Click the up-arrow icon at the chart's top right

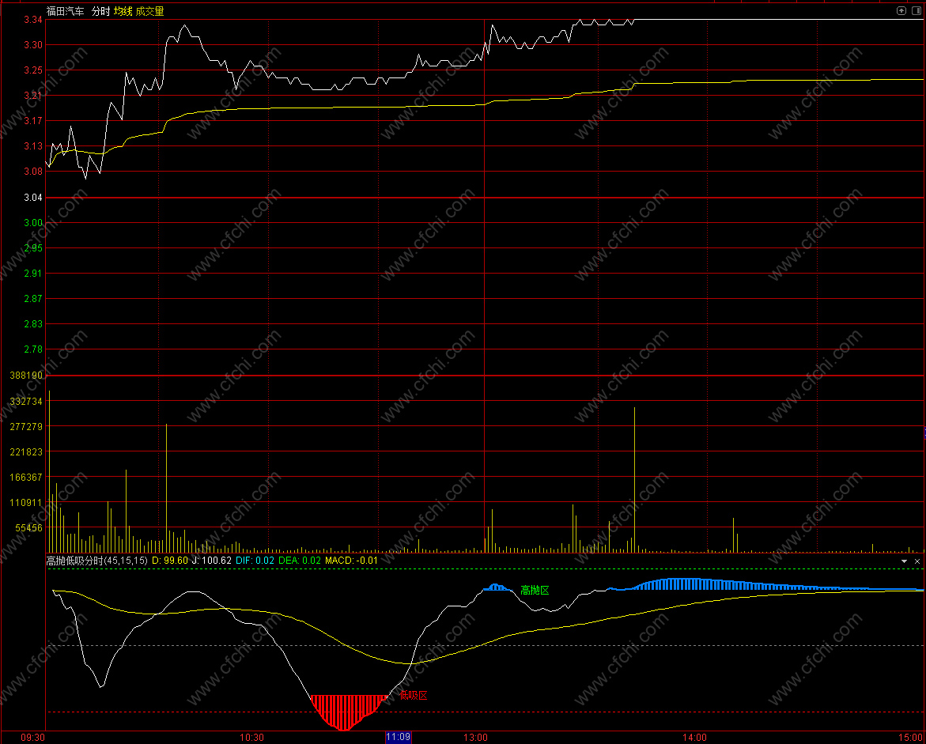901,10
